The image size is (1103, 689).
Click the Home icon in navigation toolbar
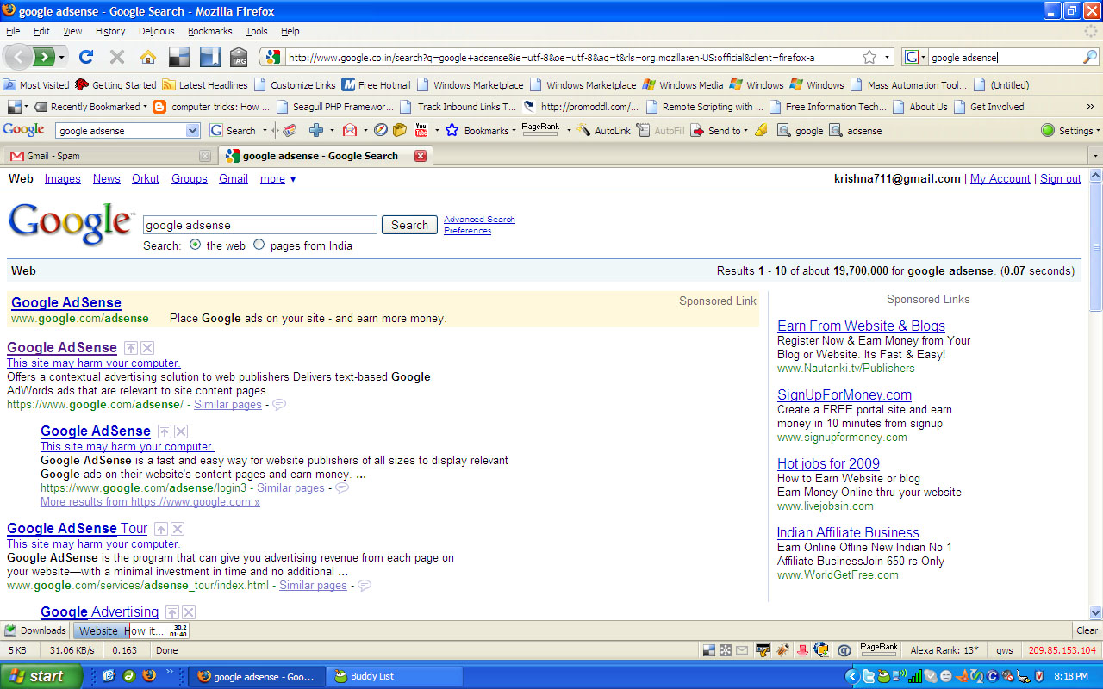pyautogui.click(x=148, y=57)
